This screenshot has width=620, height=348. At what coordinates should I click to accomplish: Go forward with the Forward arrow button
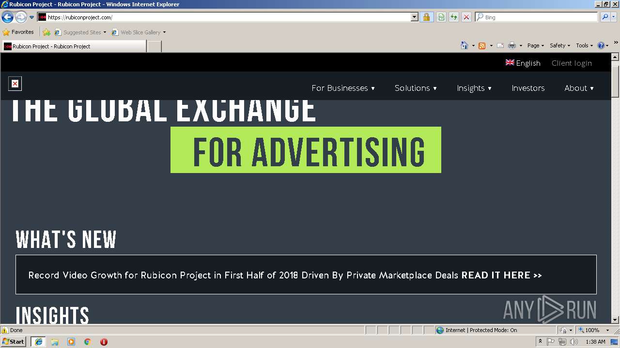(x=21, y=17)
